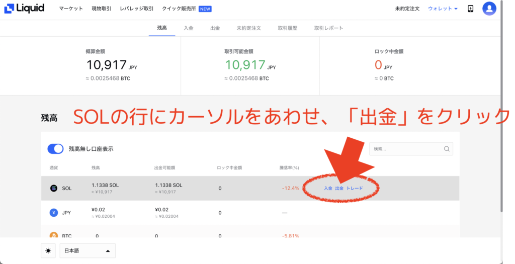Click 出金 link in the SOL row
This screenshot has height=264, width=515.
point(339,188)
